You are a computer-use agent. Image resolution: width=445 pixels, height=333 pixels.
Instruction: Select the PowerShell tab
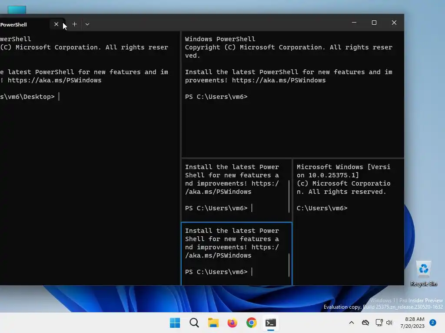tap(24, 25)
